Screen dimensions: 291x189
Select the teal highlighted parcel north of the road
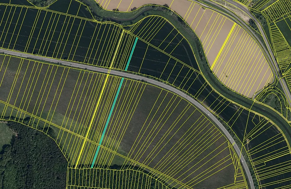[x=131, y=54]
